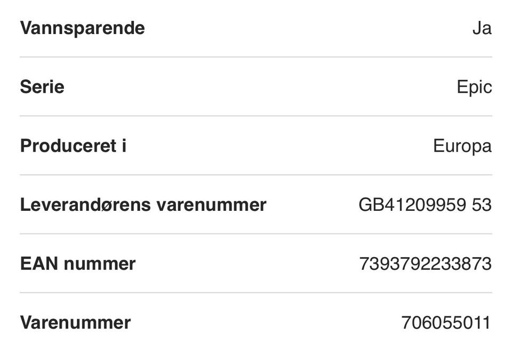Click the Serie label
The width and height of the screenshot is (512, 354).
click(x=42, y=87)
